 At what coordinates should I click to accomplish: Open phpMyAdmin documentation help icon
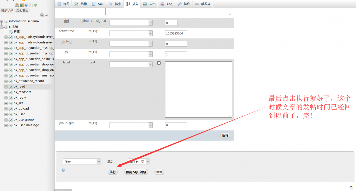[26, 5]
